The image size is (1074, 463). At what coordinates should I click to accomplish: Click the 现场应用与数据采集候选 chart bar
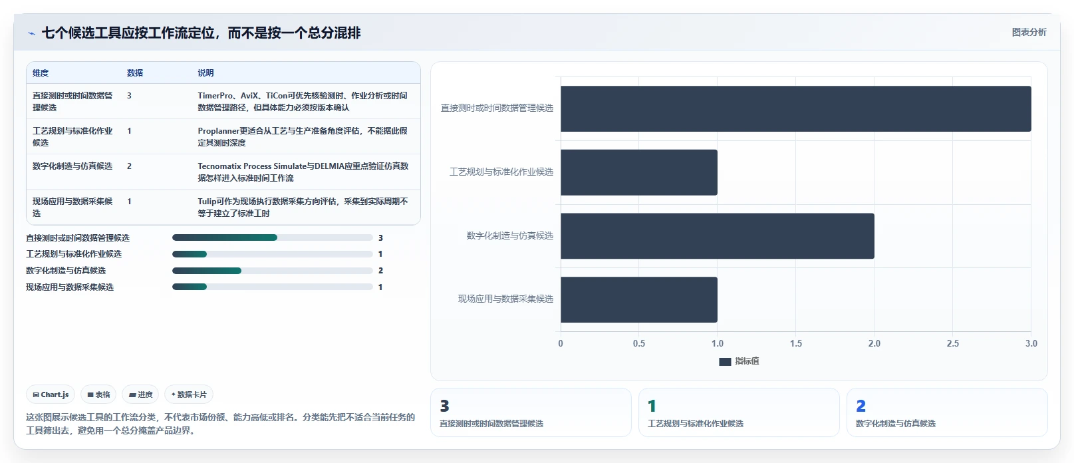pos(639,300)
